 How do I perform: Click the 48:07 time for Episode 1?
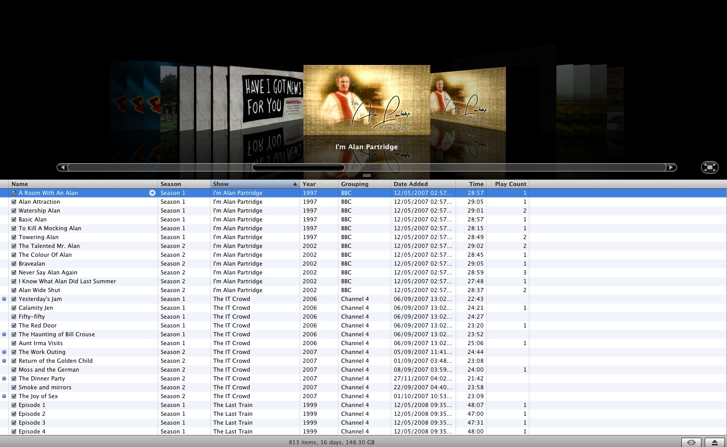point(476,405)
